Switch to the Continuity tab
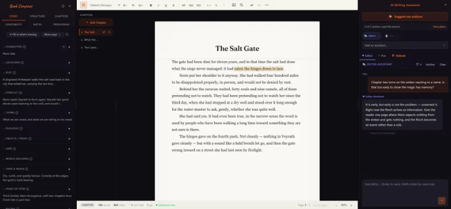Screen dimensions: 451x209 tap(13, 25)
